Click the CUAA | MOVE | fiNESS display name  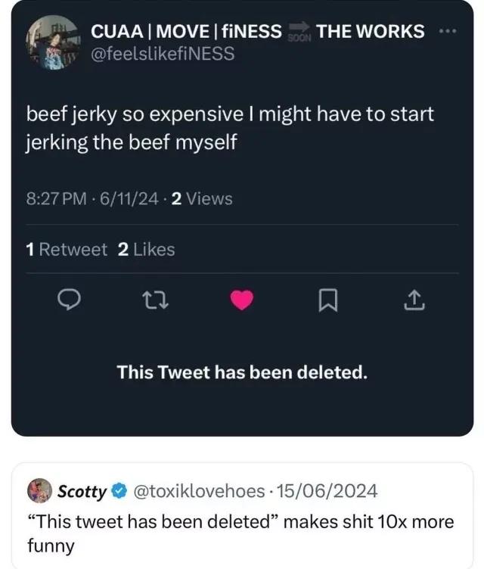(186, 32)
